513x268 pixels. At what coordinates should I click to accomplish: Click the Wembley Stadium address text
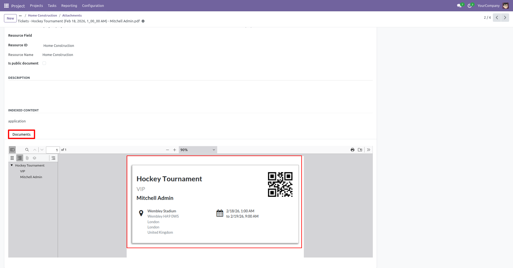point(162,211)
